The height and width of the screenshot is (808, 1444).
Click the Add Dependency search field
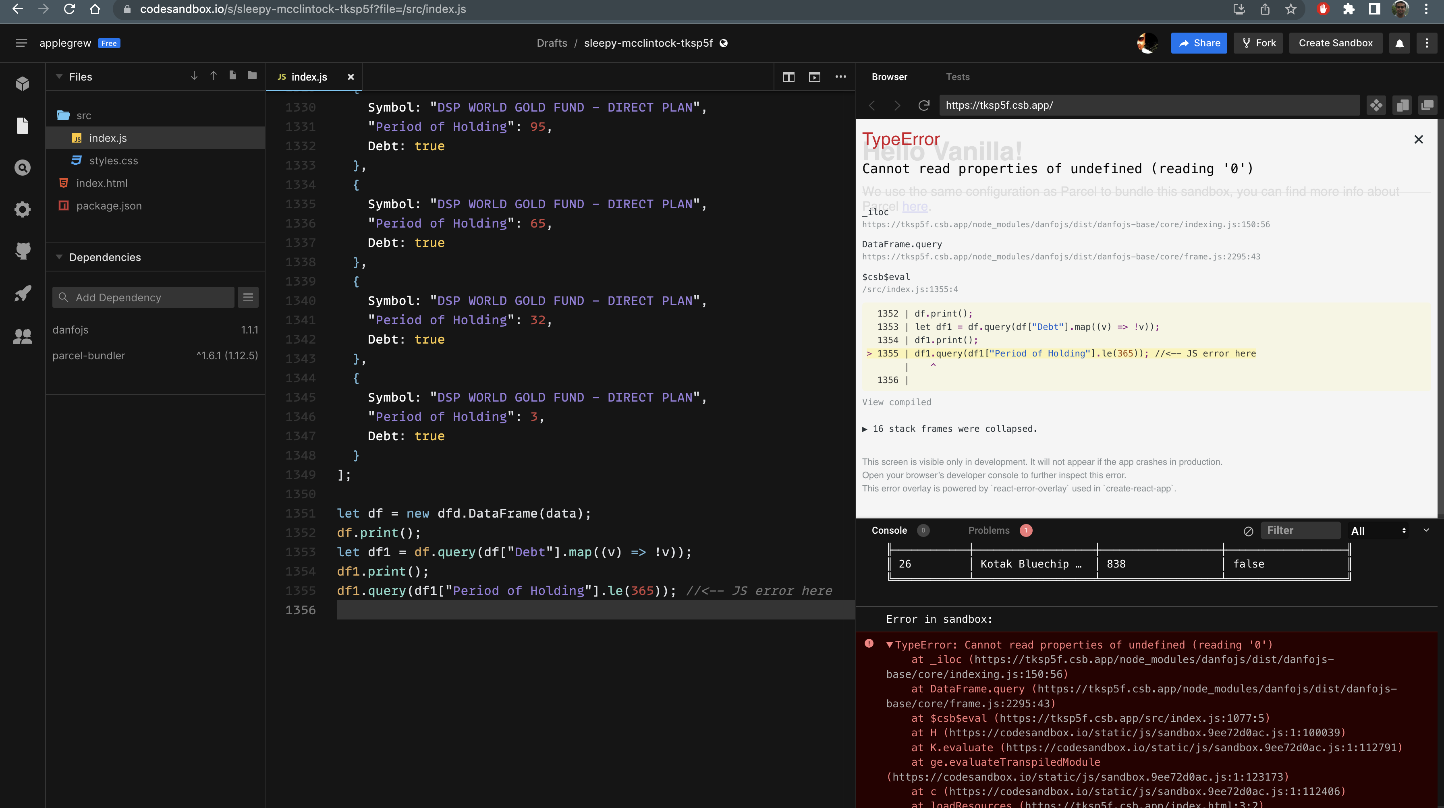pyautogui.click(x=143, y=297)
